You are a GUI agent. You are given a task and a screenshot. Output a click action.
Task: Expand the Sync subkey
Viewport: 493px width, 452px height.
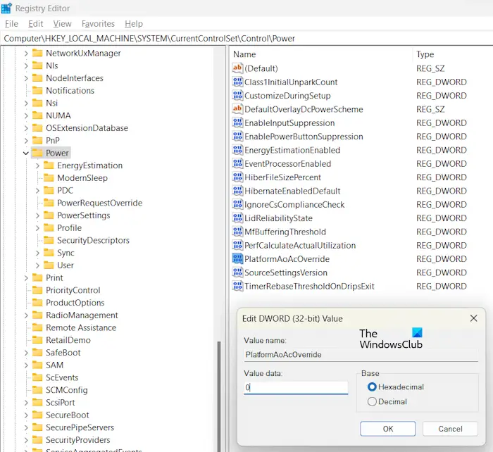point(37,253)
